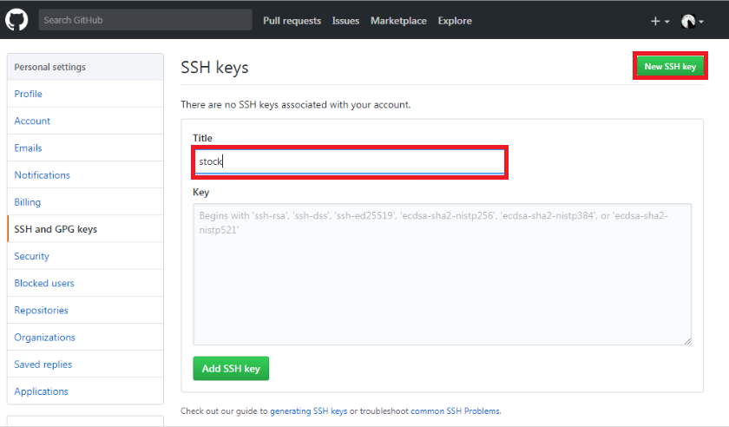
Task: Click the Add SSH key button
Action: click(x=231, y=368)
